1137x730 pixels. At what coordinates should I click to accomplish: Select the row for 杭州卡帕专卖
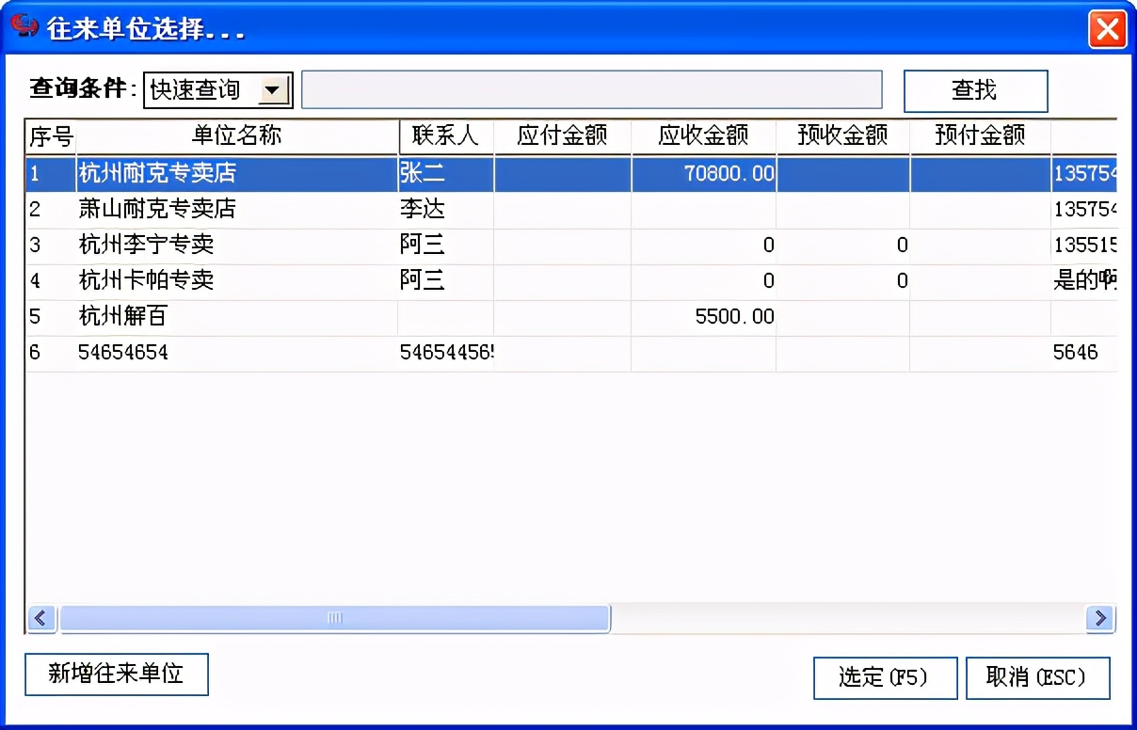pos(235,280)
